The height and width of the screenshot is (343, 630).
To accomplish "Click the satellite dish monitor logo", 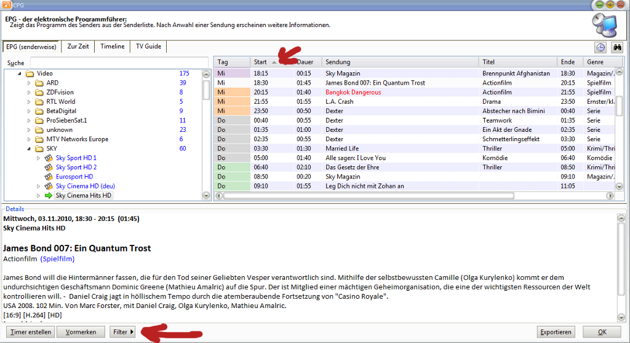I will tap(607, 25).
